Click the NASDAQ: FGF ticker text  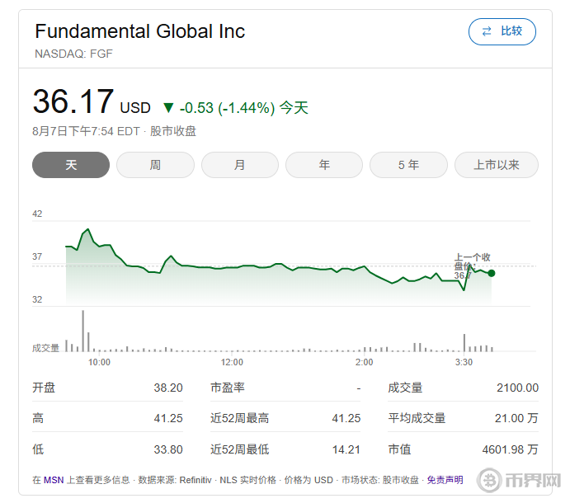(73, 54)
